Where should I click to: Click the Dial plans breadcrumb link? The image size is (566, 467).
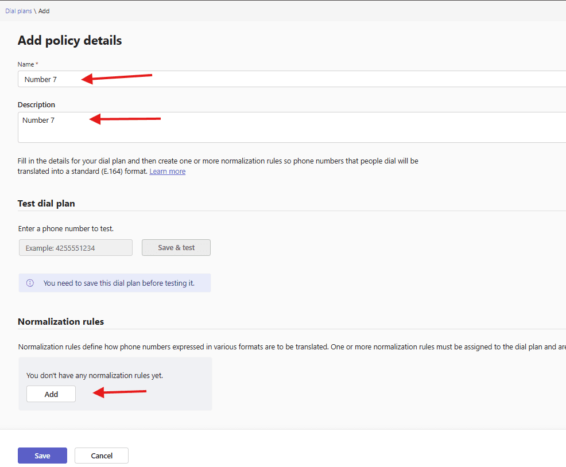[x=18, y=11]
